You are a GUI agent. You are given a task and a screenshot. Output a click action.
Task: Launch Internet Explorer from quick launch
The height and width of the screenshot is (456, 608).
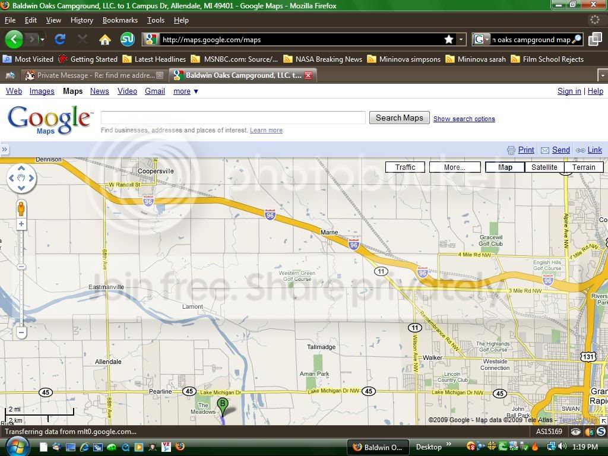click(84, 447)
